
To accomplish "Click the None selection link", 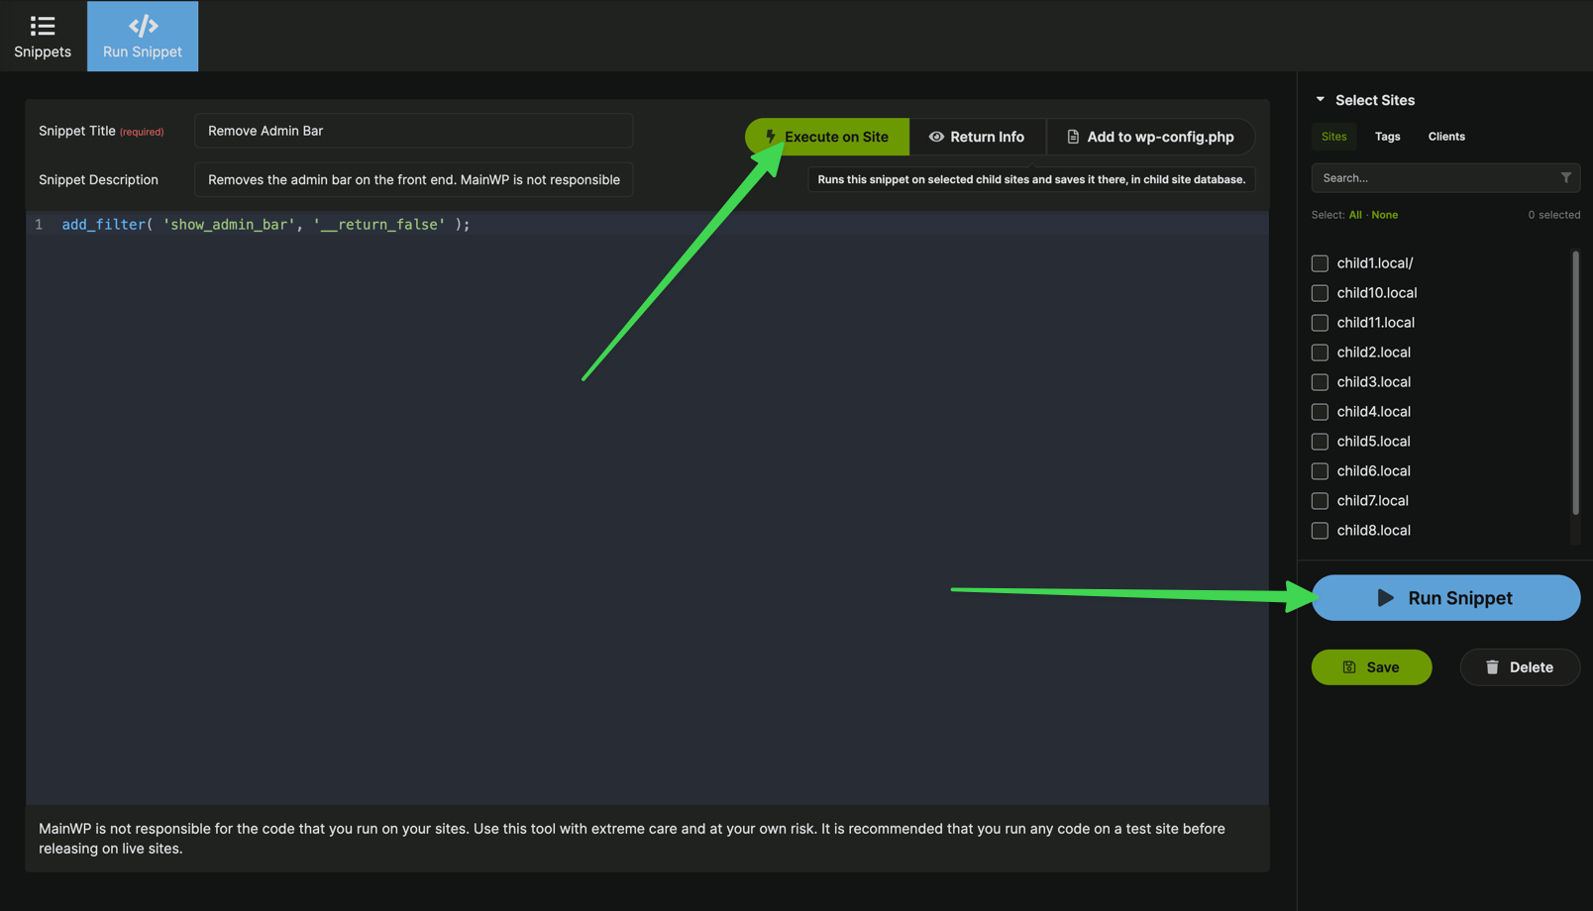I will pos(1384,215).
